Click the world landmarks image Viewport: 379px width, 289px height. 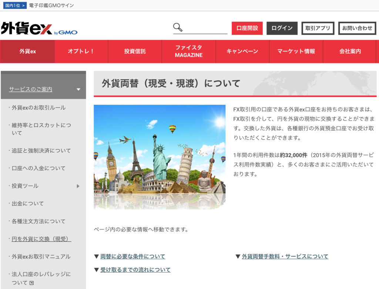pos(160,157)
